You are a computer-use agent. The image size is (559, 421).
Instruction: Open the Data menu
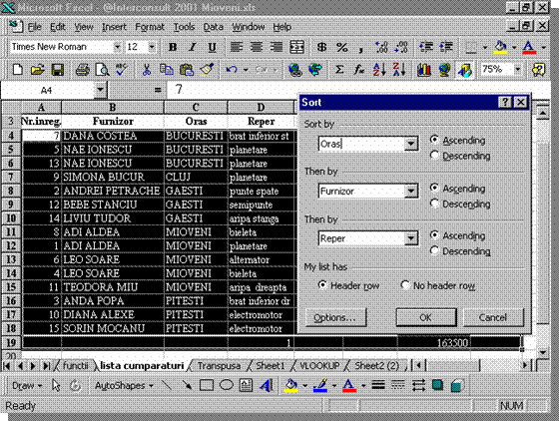coord(213,27)
